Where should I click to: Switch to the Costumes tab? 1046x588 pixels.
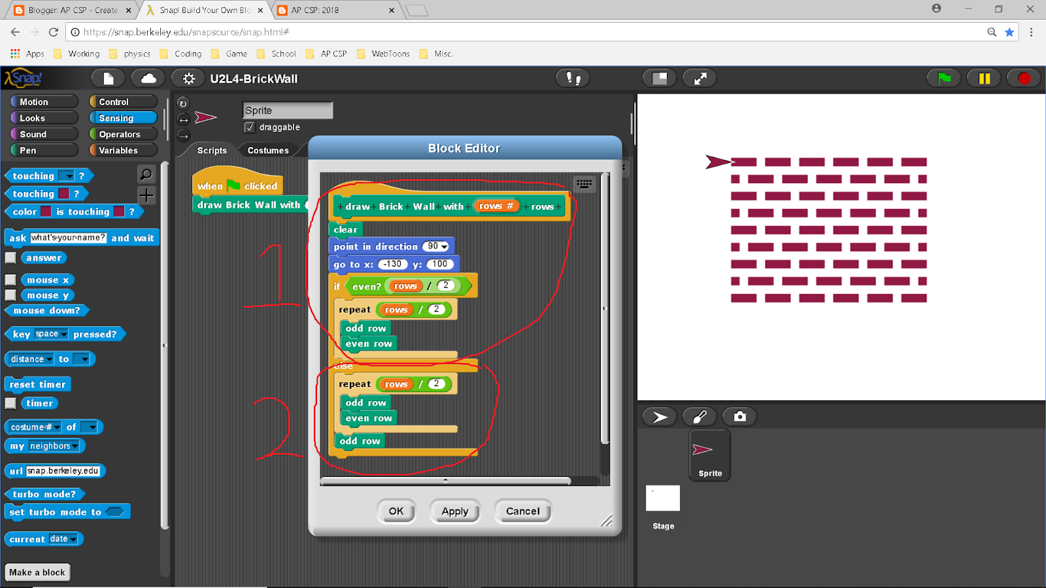268,150
